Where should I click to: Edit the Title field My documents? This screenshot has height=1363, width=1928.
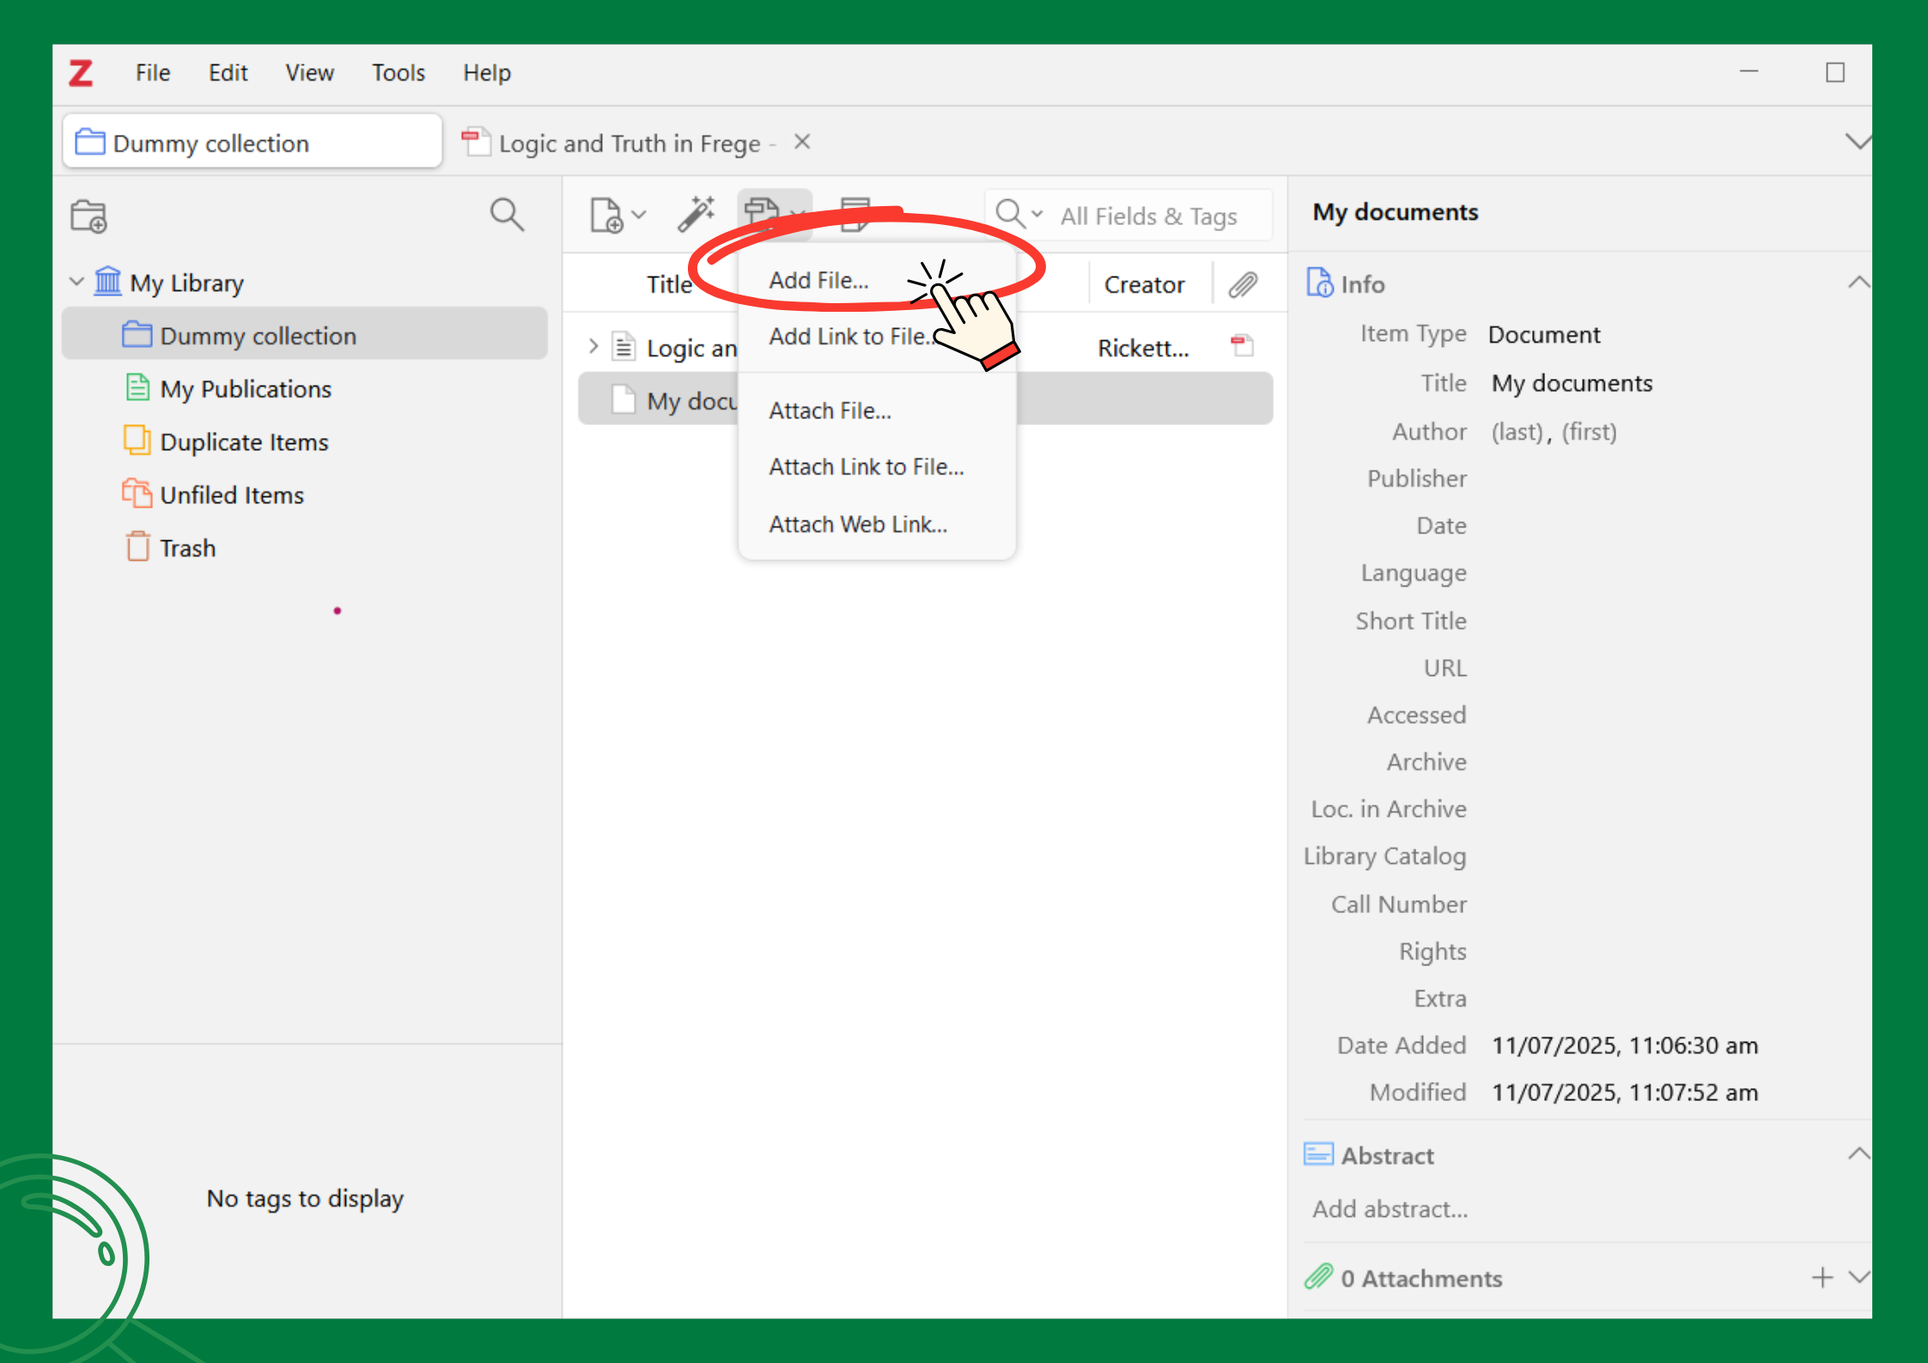(x=1572, y=383)
